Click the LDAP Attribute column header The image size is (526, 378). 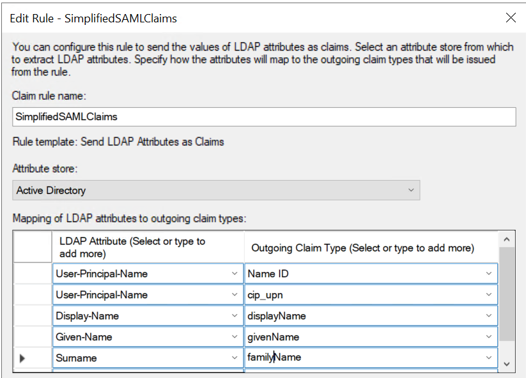click(x=148, y=247)
